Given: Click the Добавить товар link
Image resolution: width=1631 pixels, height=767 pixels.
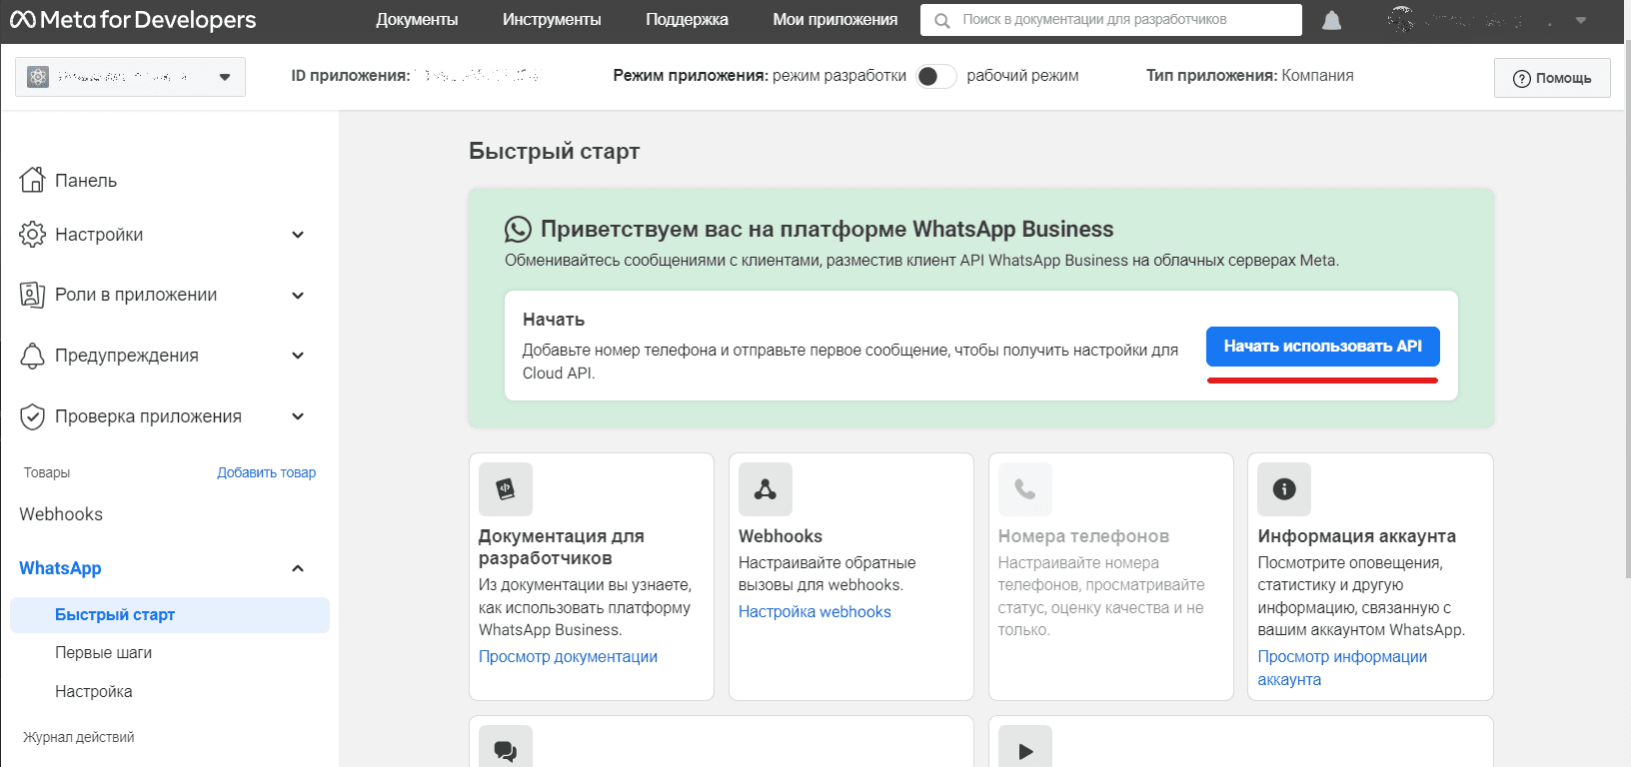Looking at the screenshot, I should click(267, 472).
